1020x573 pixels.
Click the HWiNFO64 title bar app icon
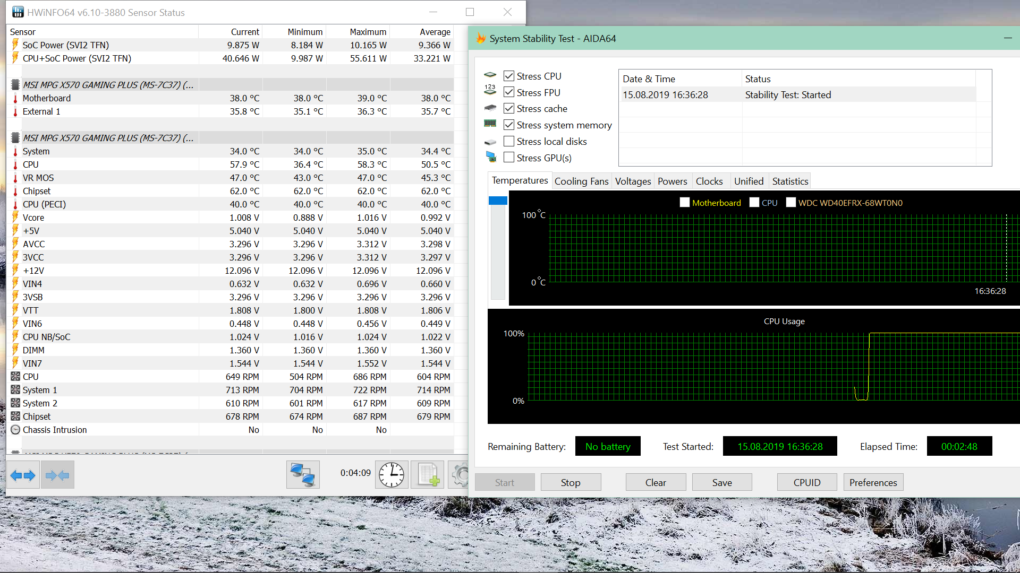18,12
